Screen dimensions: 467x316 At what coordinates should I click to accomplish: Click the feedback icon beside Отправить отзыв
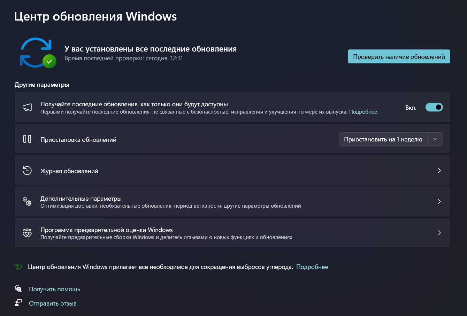pyautogui.click(x=18, y=303)
